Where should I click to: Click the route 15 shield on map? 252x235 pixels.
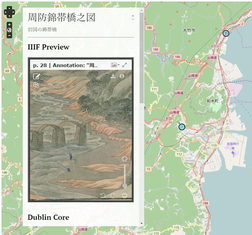click(148, 169)
